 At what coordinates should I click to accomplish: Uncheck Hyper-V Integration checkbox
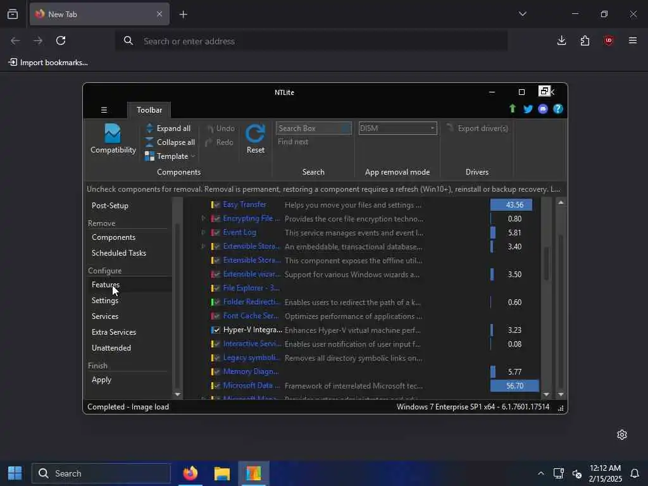coord(216,330)
